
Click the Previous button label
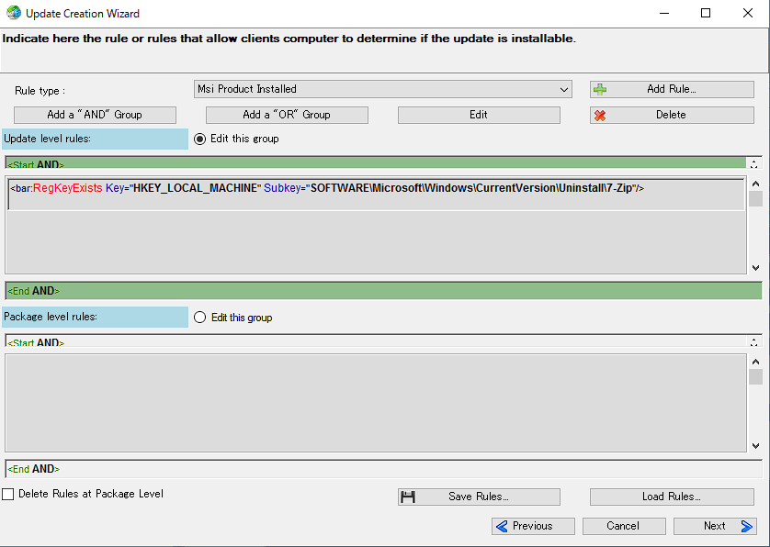click(532, 526)
